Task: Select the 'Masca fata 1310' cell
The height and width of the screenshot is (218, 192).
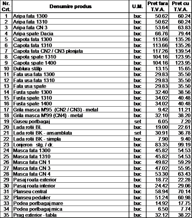Action: (71, 156)
